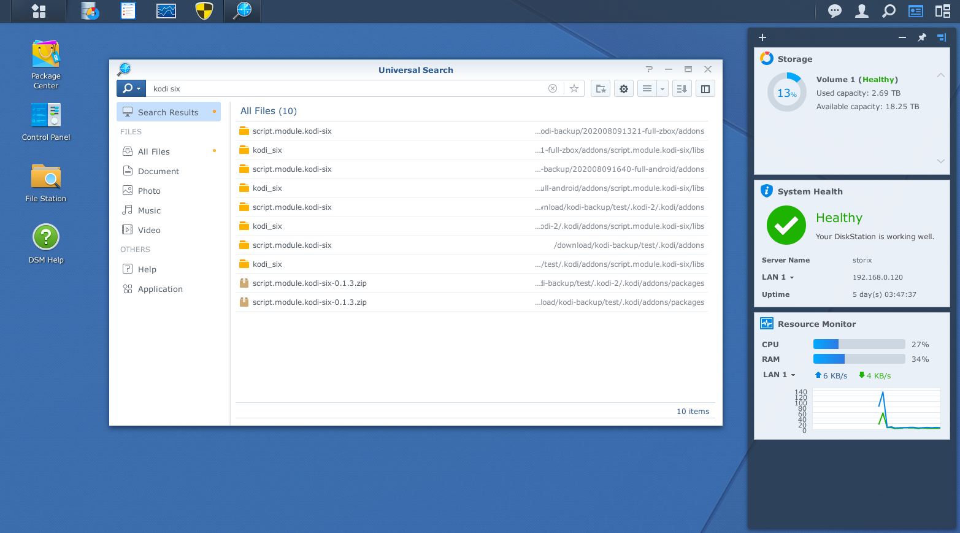This screenshot has width=960, height=533.
Task: Minimize the widgets panel
Action: pyautogui.click(x=902, y=37)
